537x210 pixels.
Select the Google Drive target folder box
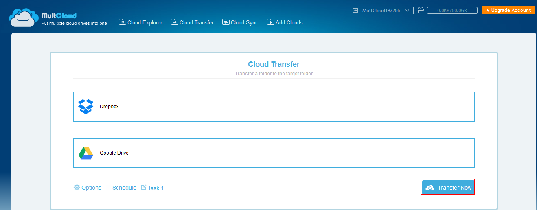pos(274,153)
